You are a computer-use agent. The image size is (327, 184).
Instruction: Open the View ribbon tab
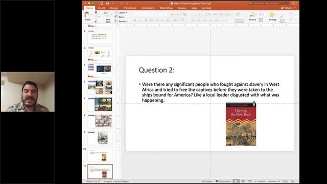pos(194,8)
